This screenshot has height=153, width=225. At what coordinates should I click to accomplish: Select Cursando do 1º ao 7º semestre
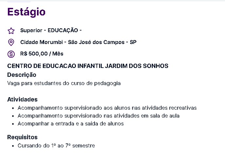tap(56, 146)
